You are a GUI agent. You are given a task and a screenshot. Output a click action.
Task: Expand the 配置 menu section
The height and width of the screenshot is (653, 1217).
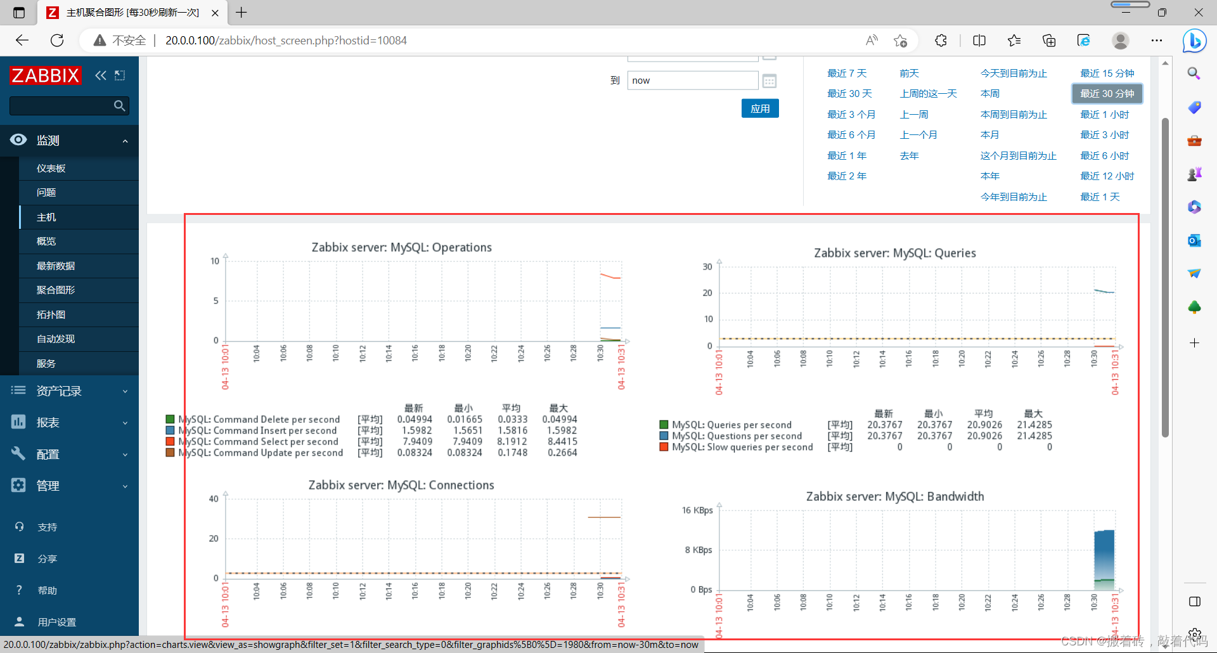click(126, 455)
